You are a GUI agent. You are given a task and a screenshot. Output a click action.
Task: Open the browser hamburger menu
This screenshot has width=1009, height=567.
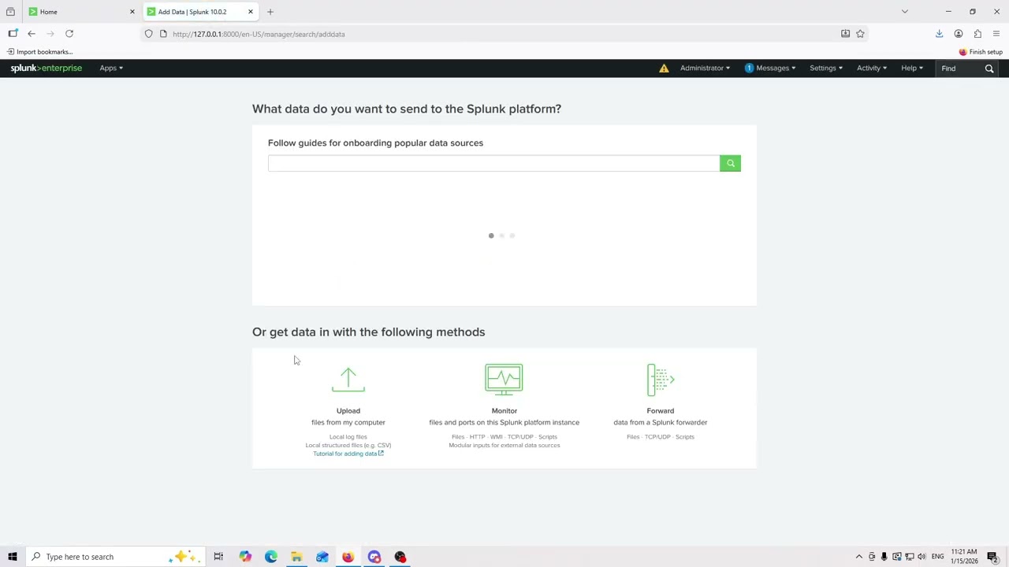tap(996, 34)
